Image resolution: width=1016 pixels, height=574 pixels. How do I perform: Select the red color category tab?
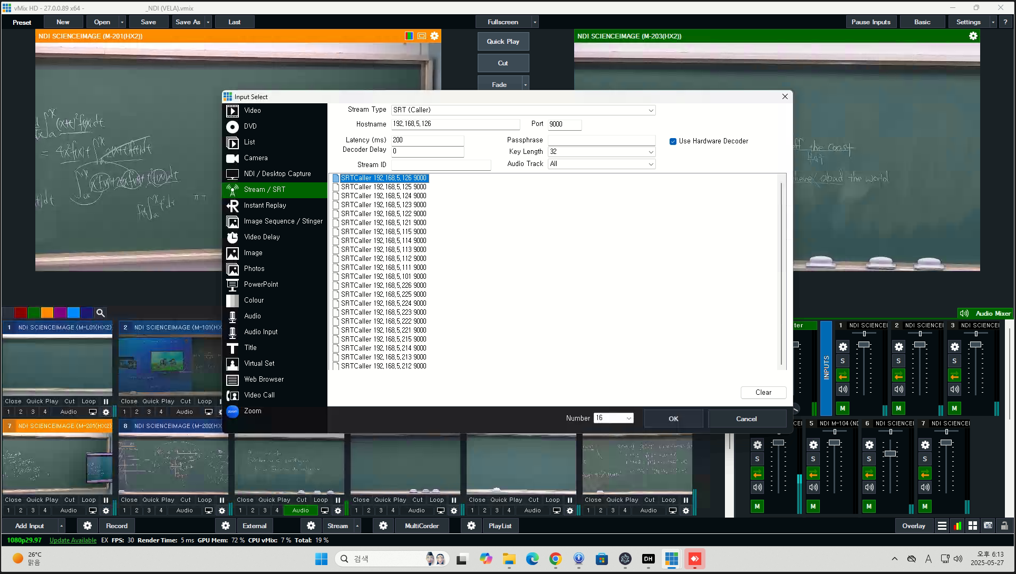tap(21, 313)
